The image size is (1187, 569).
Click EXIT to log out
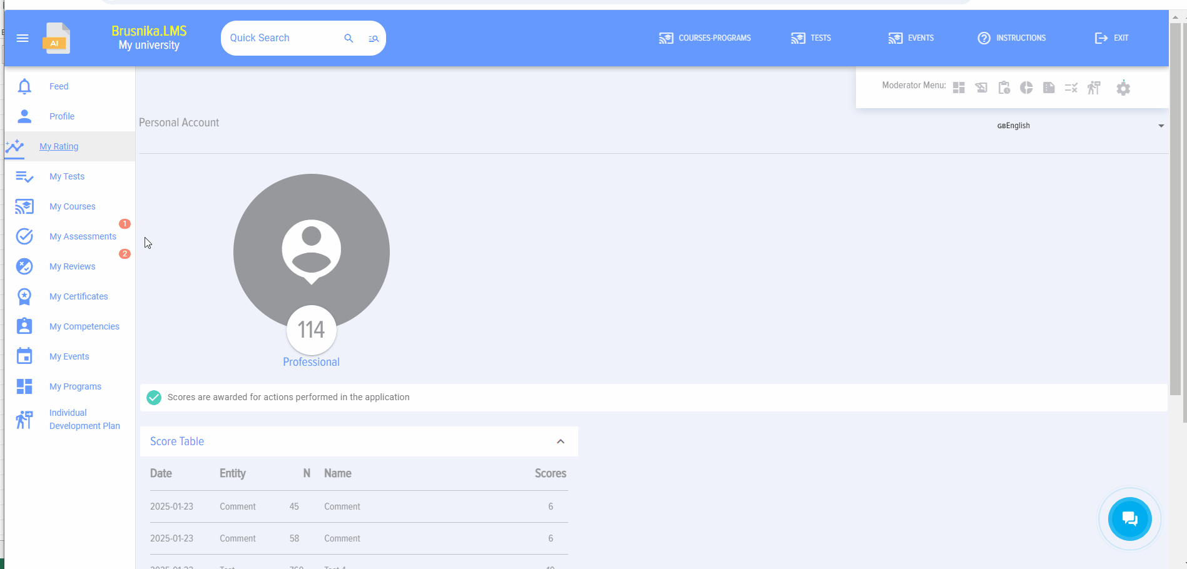pos(1112,38)
